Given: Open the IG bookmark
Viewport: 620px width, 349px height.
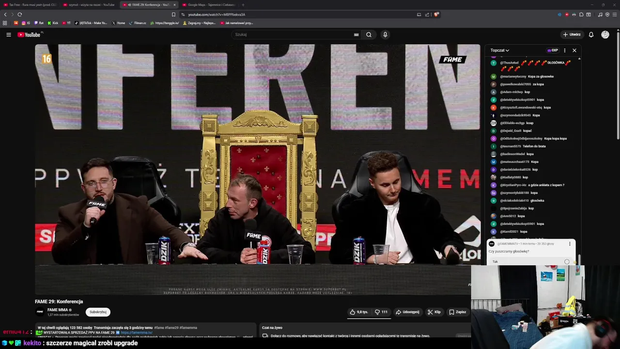Looking at the screenshot, I should (26, 23).
